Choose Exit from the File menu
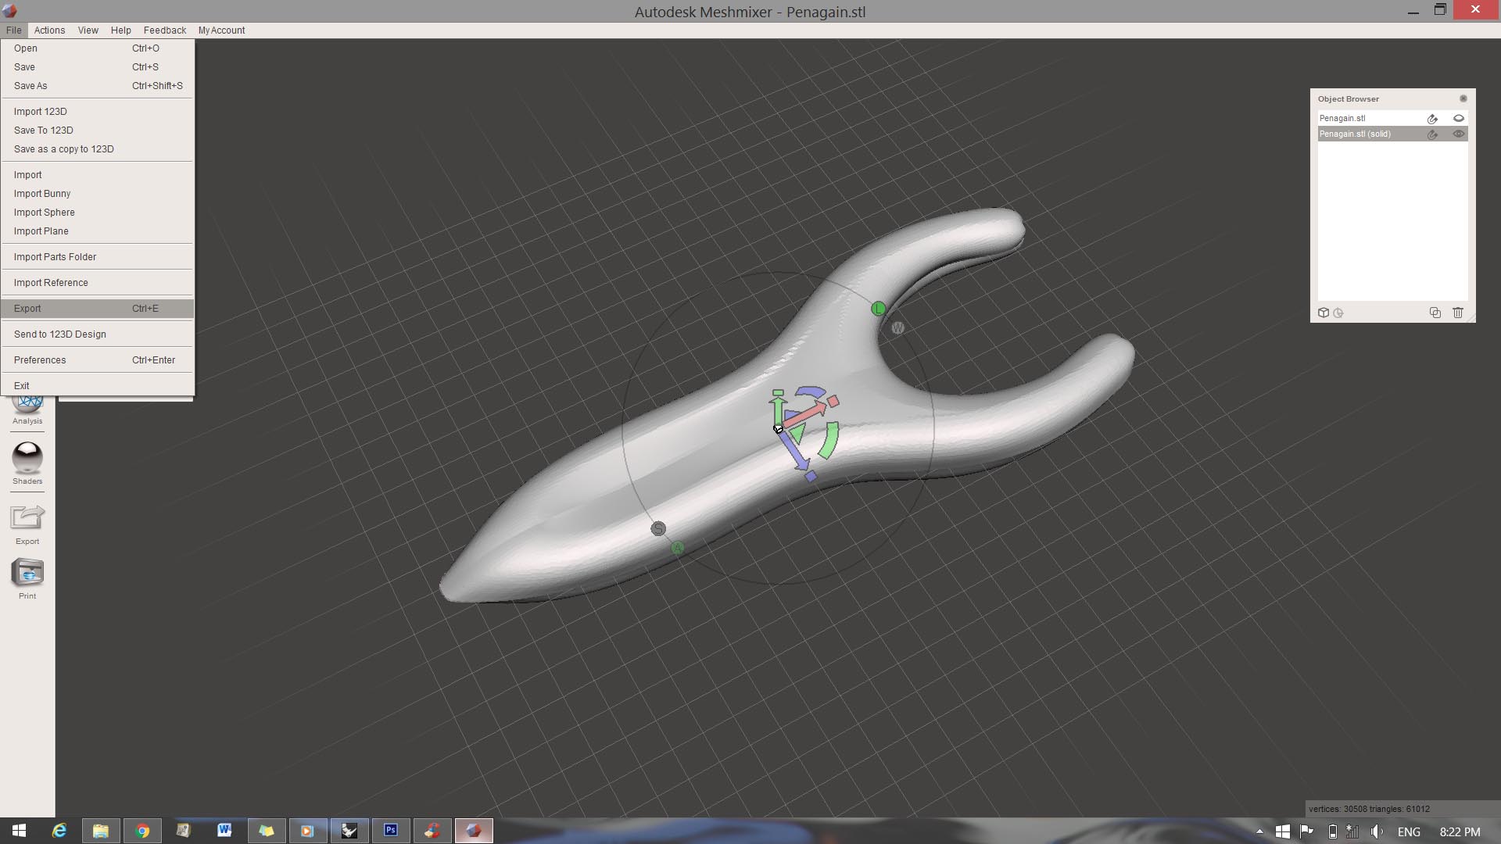This screenshot has height=844, width=1501. [x=97, y=386]
